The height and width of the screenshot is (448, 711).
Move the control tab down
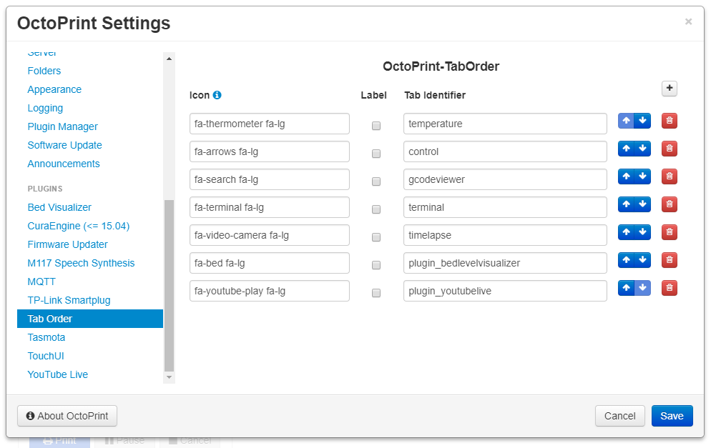643,149
